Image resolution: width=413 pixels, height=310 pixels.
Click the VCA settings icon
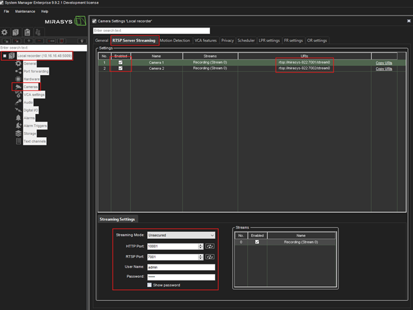click(18, 94)
